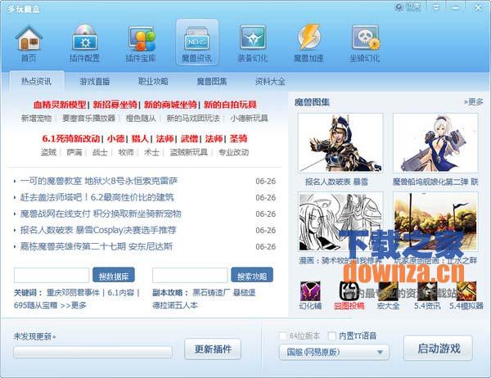Switch to the 魔兽图集 tab
491x378 pixels.
(x=212, y=82)
